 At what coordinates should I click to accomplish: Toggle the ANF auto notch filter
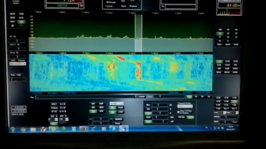click(101, 104)
